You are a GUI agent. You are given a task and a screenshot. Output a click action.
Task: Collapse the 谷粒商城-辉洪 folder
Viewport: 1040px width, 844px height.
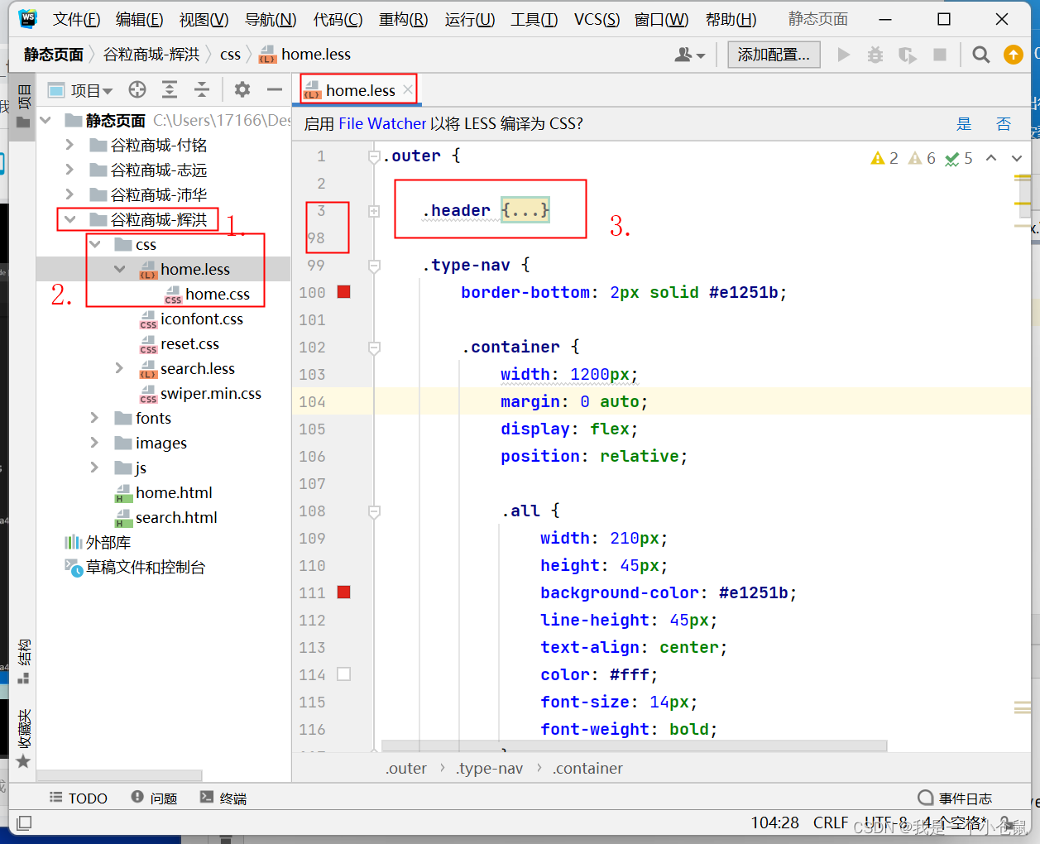69,219
